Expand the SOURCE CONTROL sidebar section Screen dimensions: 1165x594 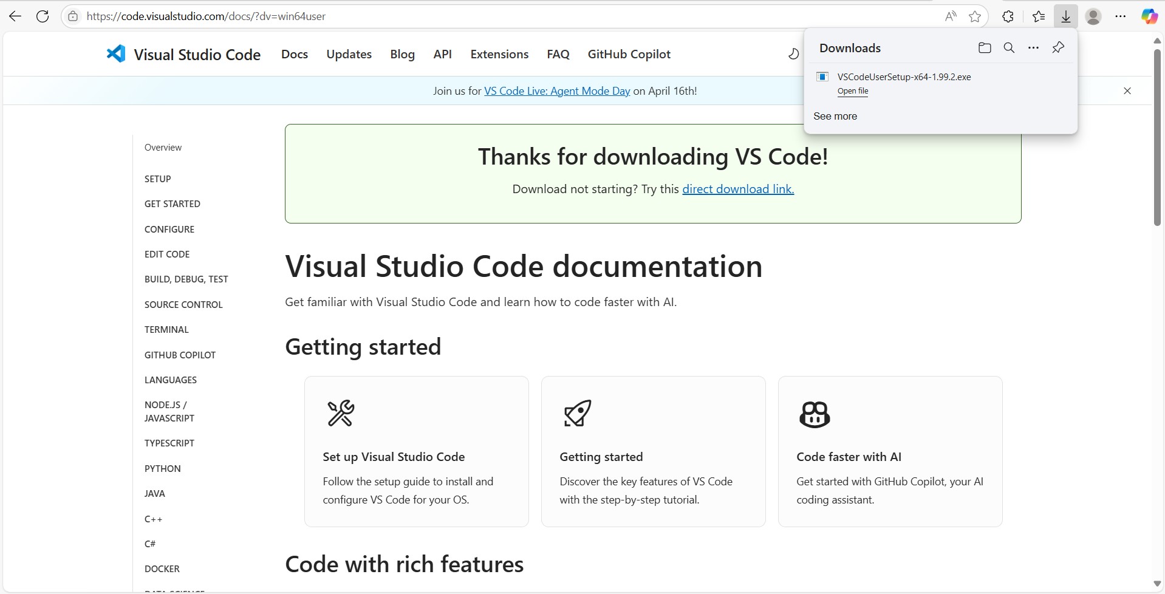[x=183, y=305]
